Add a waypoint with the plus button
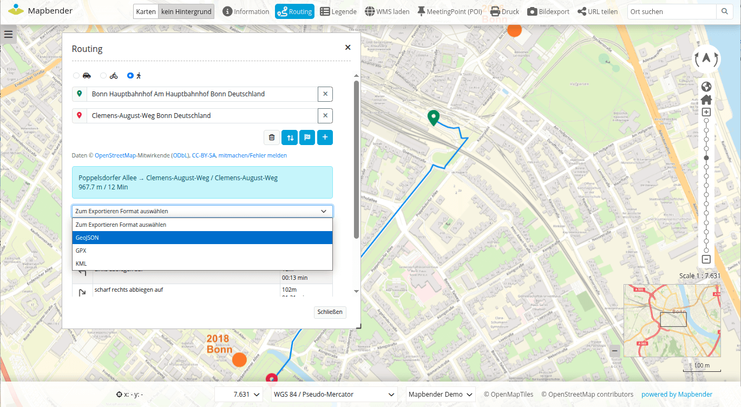 tap(325, 137)
